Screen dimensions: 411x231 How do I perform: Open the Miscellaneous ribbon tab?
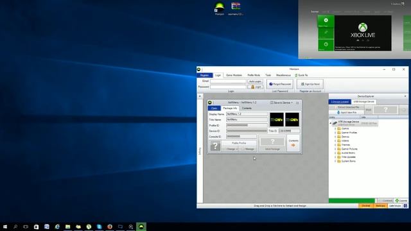click(x=283, y=75)
